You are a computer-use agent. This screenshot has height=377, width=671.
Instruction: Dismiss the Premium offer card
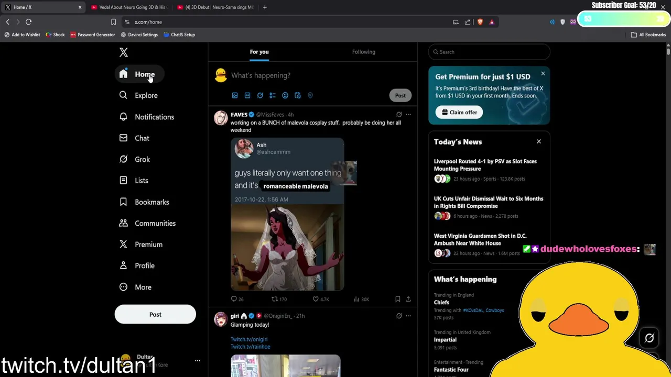(543, 73)
